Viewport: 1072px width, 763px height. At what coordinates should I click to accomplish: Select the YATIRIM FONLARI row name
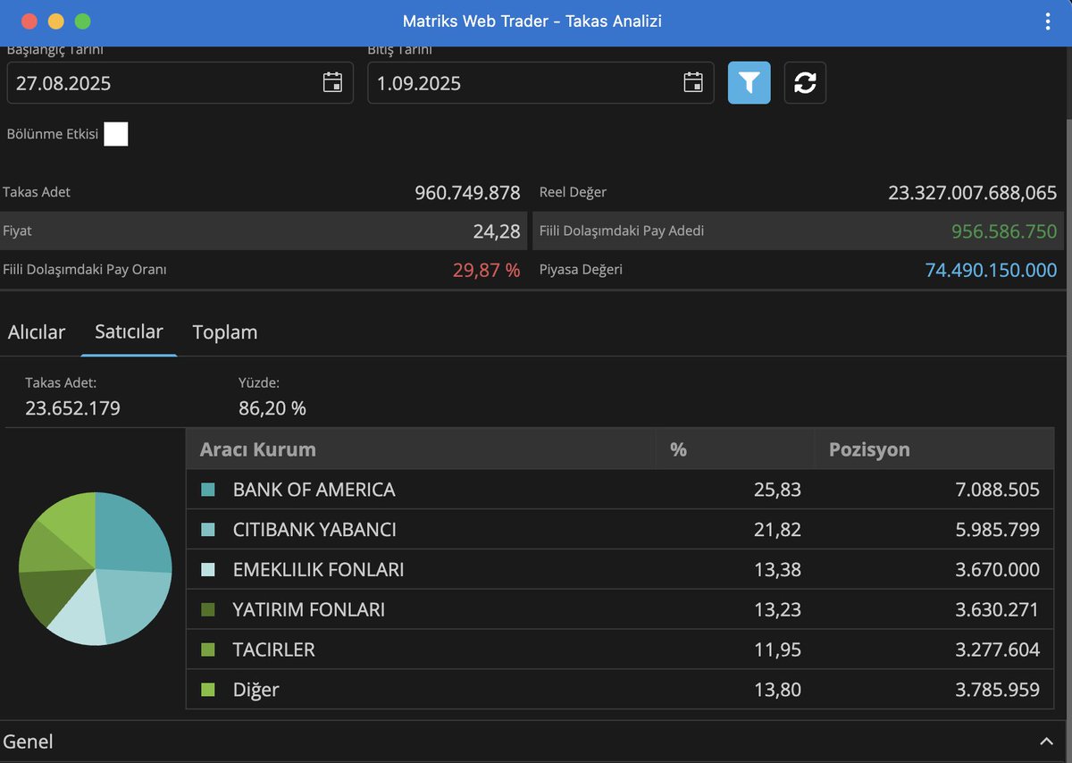click(x=308, y=609)
